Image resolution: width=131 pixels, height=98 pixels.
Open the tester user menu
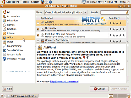123,2
